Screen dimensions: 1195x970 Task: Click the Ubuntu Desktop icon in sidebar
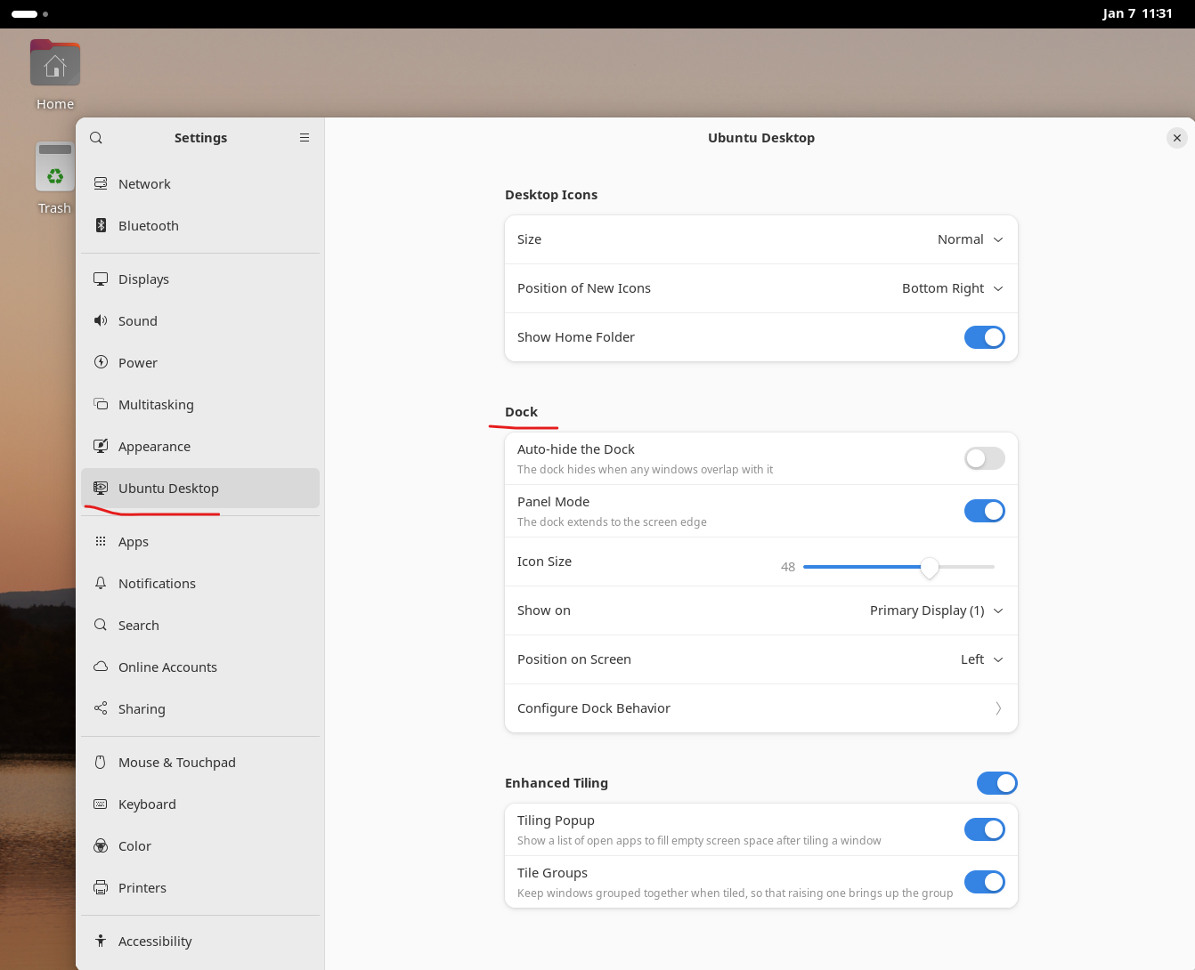pyautogui.click(x=101, y=488)
